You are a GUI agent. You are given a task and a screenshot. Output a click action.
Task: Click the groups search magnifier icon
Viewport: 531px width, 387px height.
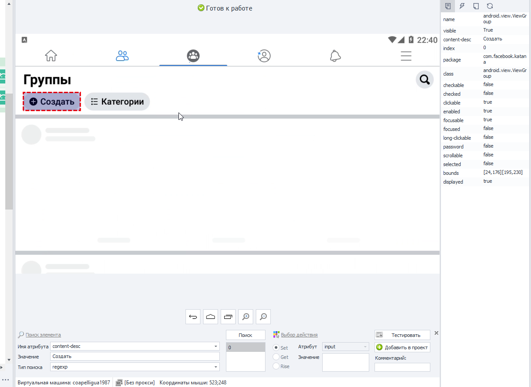425,80
